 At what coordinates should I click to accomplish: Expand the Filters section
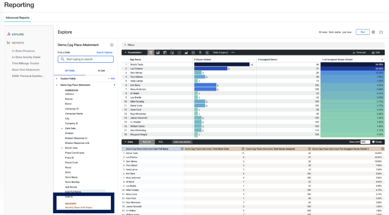(x=130, y=45)
